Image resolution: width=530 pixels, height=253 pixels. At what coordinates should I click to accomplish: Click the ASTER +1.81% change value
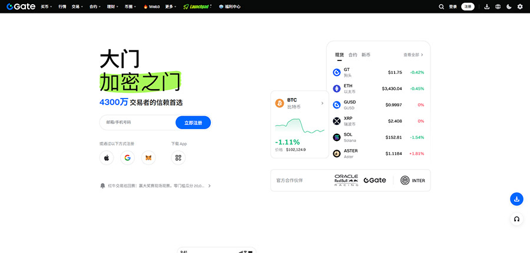pyautogui.click(x=416, y=154)
